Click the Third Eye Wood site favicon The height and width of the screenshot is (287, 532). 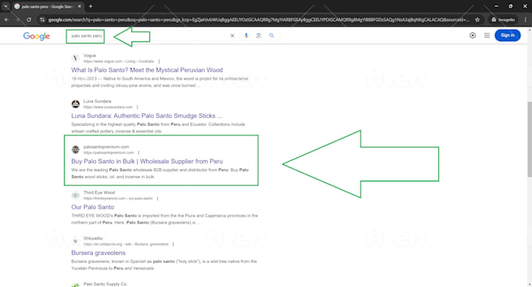pyautogui.click(x=75, y=195)
